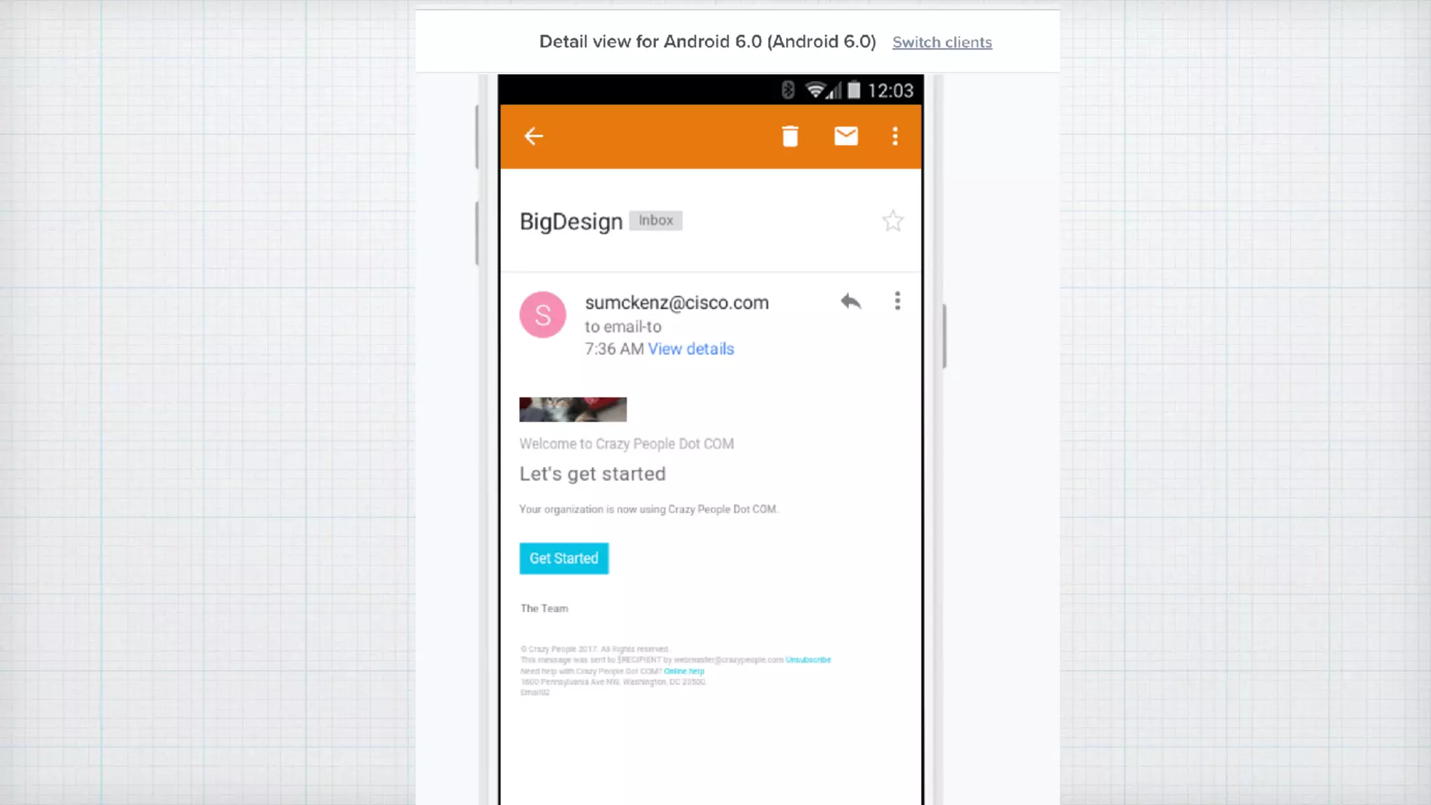This screenshot has width=1431, height=805.
Task: Open message options beside reply arrow
Action: point(898,301)
